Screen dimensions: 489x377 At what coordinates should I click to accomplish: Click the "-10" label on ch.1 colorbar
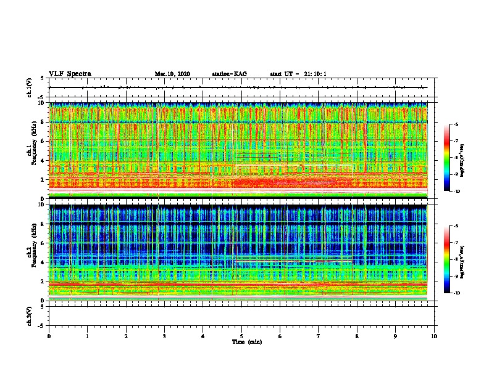(456, 192)
